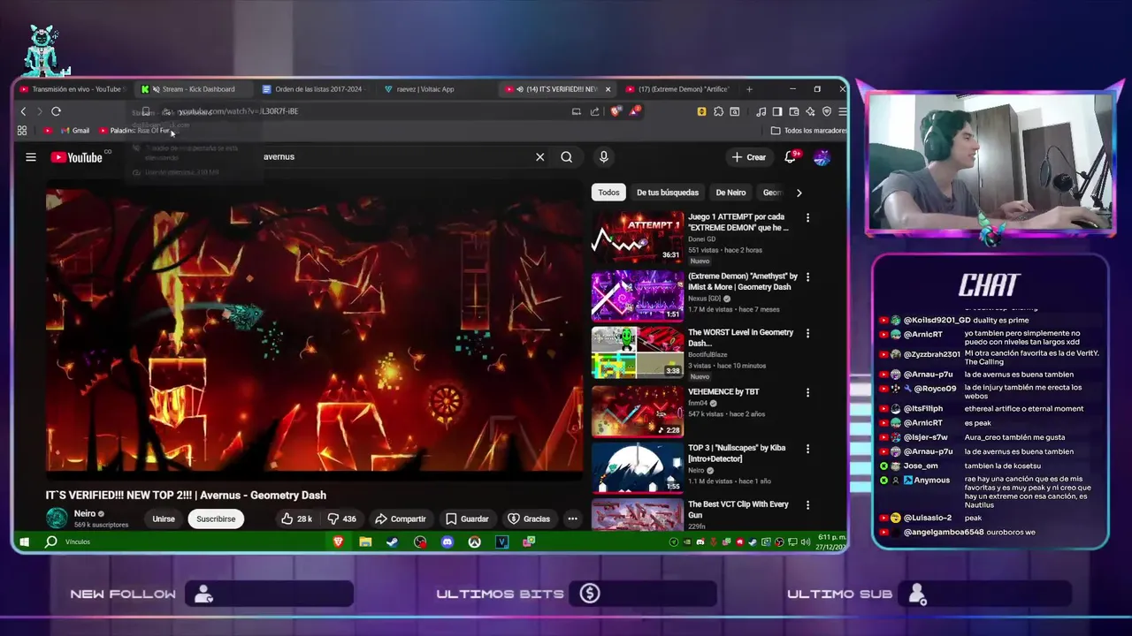
Task: Start voice search with microphone
Action: click(x=604, y=157)
